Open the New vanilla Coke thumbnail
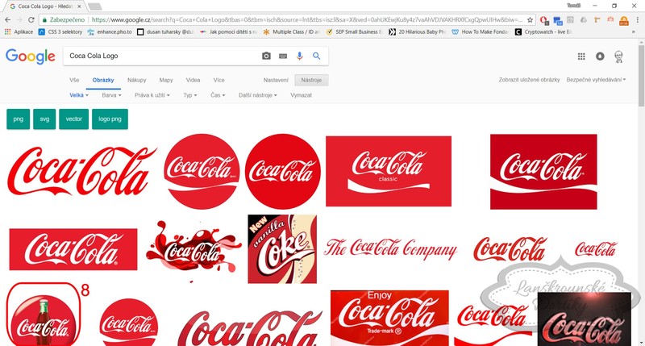The height and width of the screenshot is (346, 645). point(282,249)
